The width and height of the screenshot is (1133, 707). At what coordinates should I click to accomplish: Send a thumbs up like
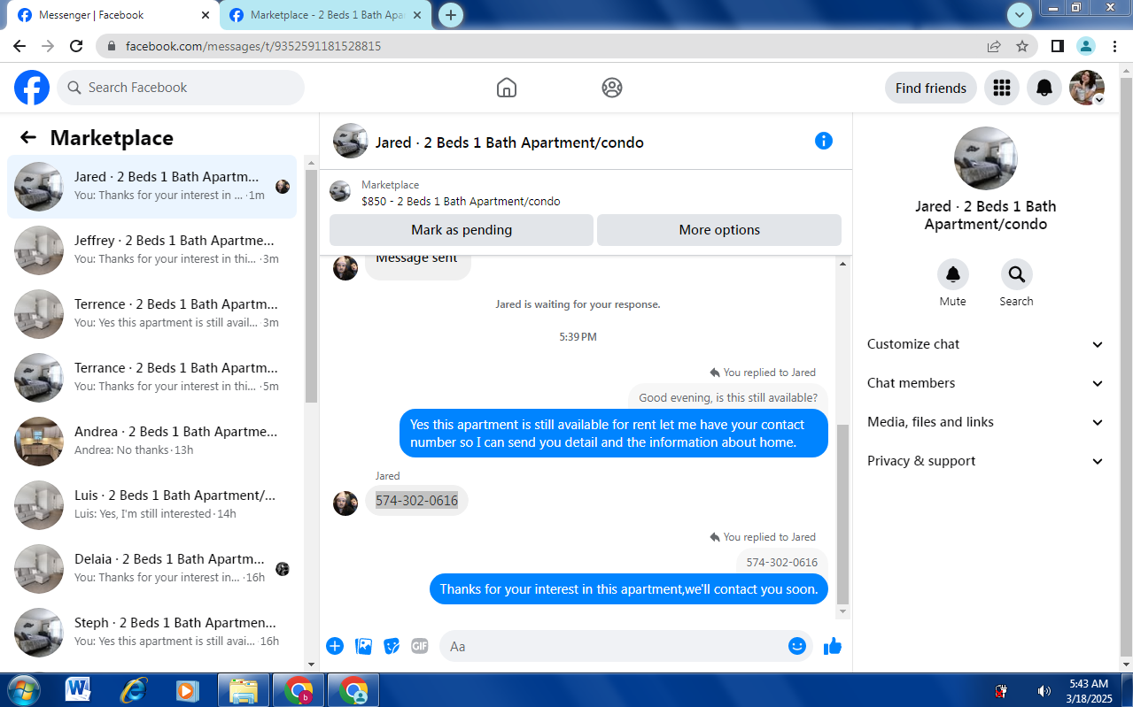coord(832,646)
